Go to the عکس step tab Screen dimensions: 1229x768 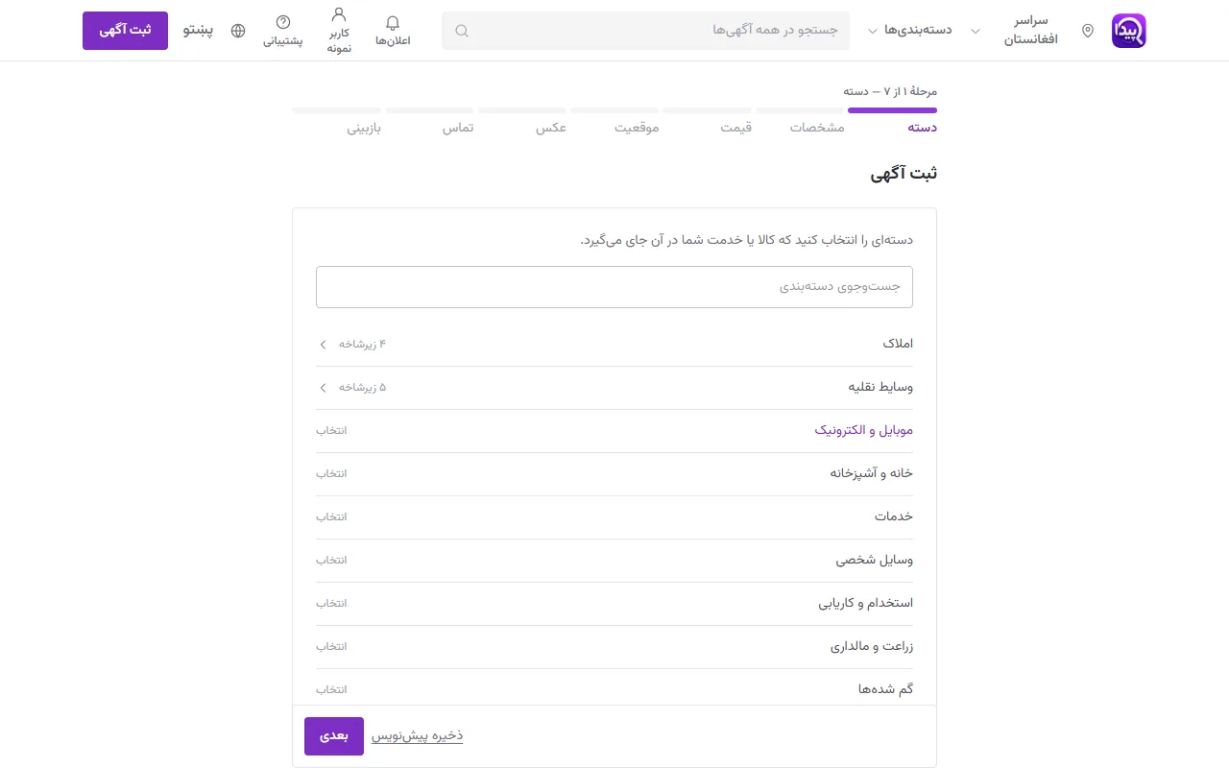tap(522, 120)
